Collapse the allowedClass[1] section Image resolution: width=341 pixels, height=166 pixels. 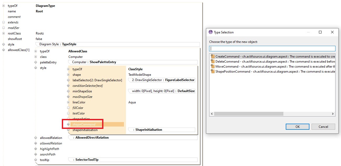(3, 50)
